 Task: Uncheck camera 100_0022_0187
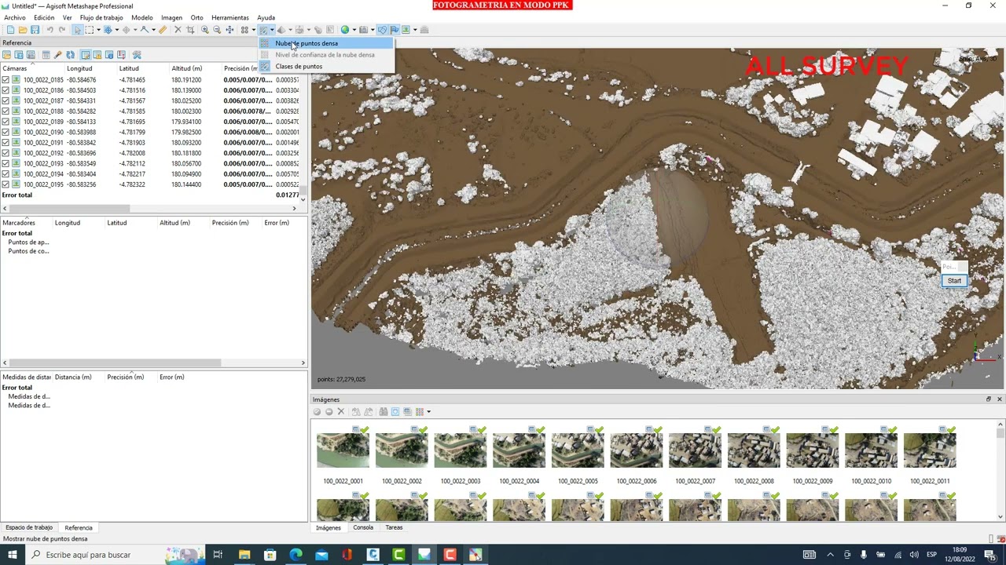click(6, 100)
